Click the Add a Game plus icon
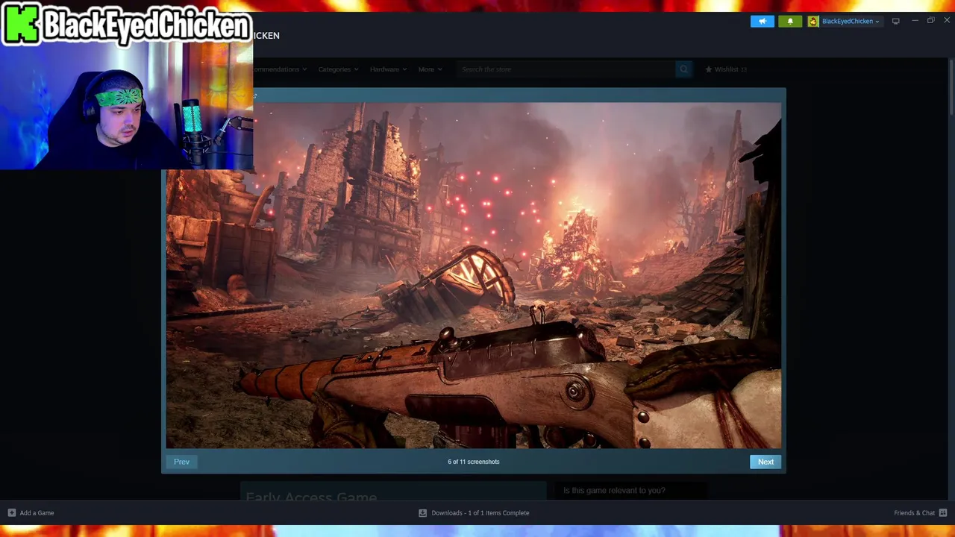The height and width of the screenshot is (537, 955). pos(11,512)
